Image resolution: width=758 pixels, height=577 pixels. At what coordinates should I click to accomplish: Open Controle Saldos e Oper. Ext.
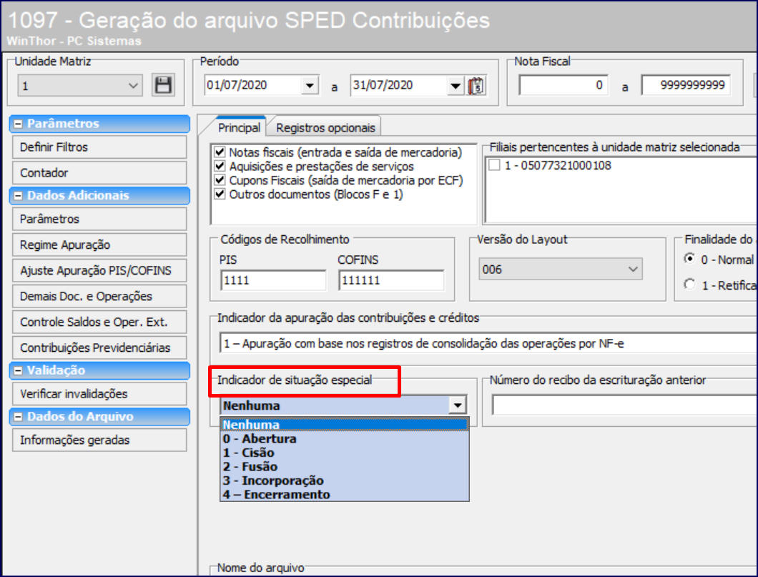99,322
